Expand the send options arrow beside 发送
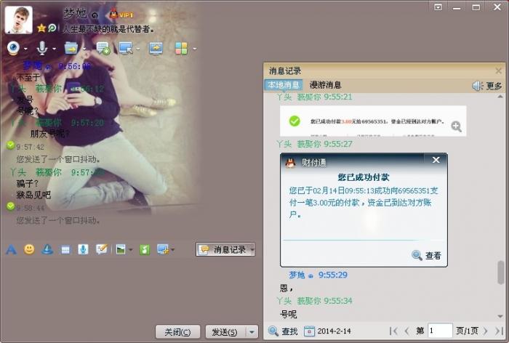The image size is (509, 343). click(x=252, y=332)
